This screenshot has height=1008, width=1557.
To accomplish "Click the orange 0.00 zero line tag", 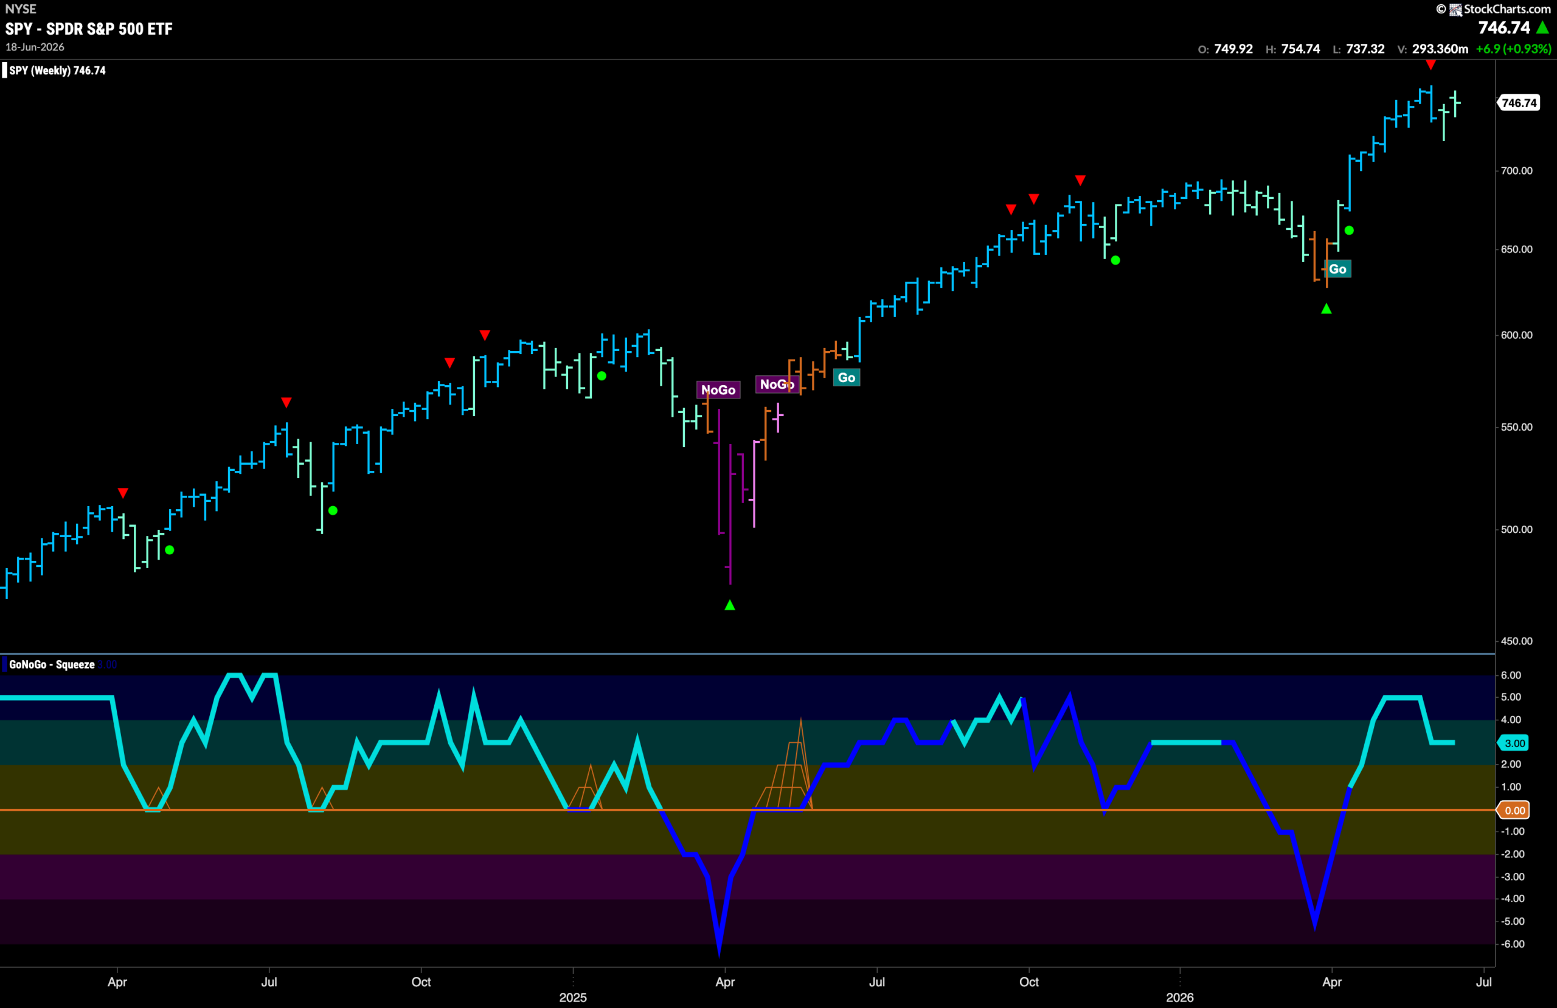I will click(x=1514, y=810).
